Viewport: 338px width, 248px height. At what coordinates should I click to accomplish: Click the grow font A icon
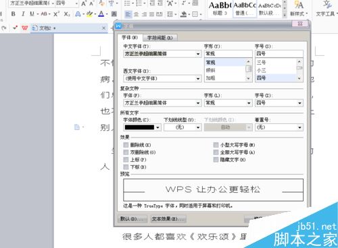click(x=84, y=3)
